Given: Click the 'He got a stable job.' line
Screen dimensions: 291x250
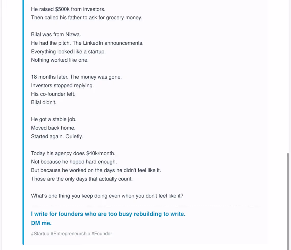Looking at the screenshot, I should click(54, 119).
